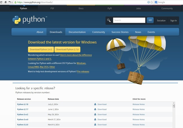The height and width of the screenshot is (128, 183).
Task: Click the browser home icon
Action: point(5,2)
